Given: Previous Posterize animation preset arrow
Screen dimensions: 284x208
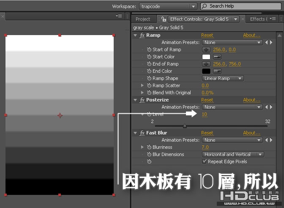Looking at the screenshot, I should point(266,107).
